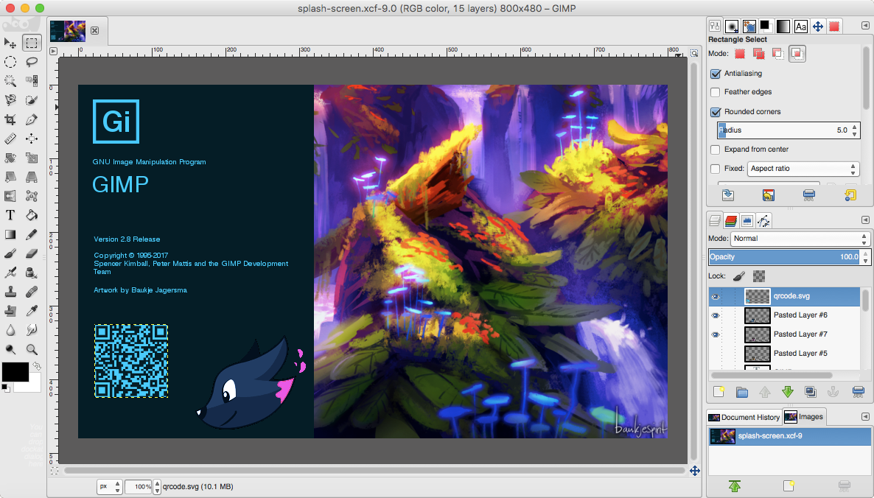Select the Text tool
This screenshot has height=498, width=874.
pos(10,215)
